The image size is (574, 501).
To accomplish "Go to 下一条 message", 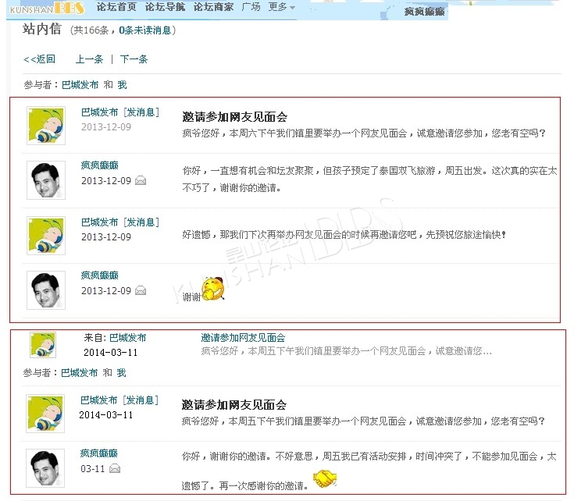I will point(134,59).
